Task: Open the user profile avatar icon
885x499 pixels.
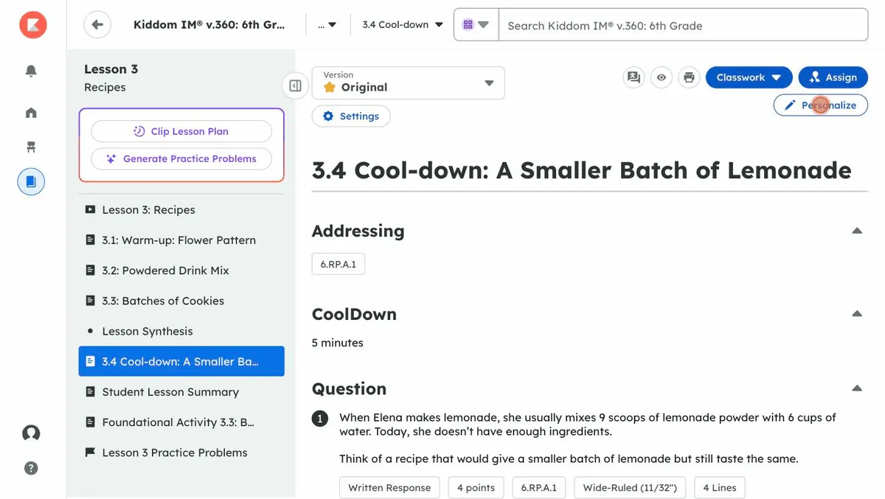Action: click(31, 433)
